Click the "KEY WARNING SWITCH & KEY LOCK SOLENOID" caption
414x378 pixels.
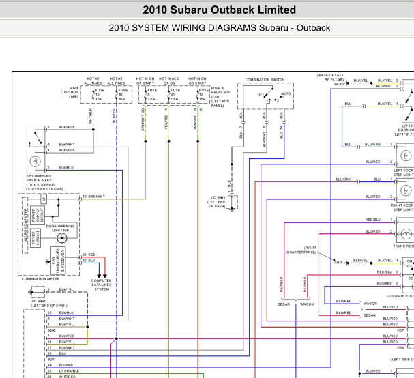pyautogui.click(x=41, y=180)
